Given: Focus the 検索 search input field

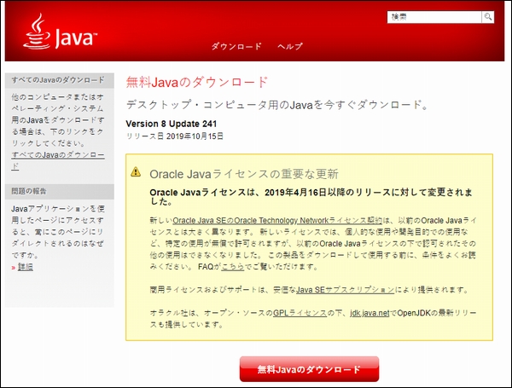Looking at the screenshot, I should tap(434, 17).
